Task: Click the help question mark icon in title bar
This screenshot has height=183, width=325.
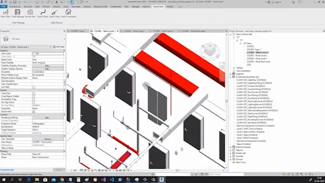Action: pos(300,2)
